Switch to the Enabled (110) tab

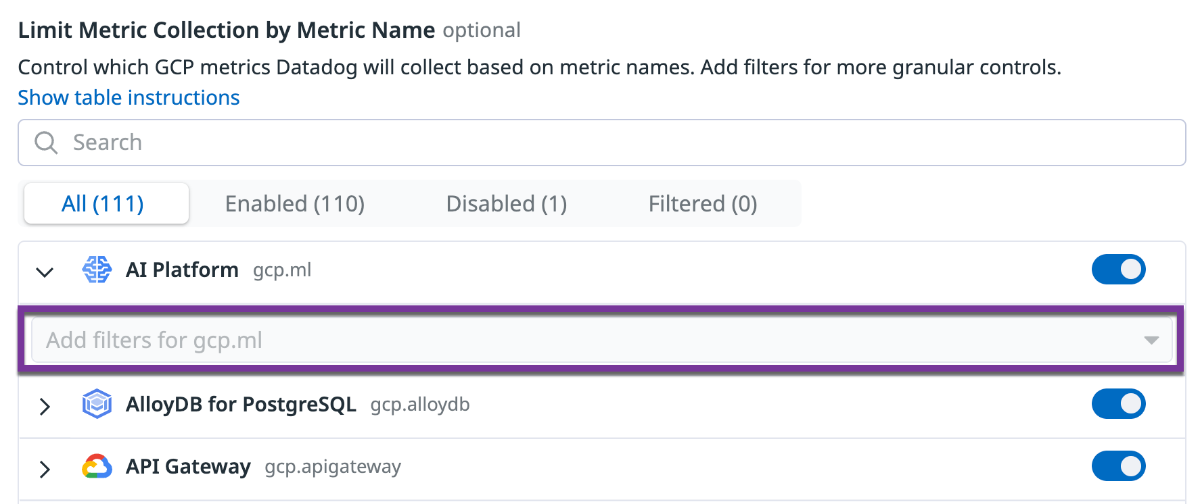pos(295,203)
